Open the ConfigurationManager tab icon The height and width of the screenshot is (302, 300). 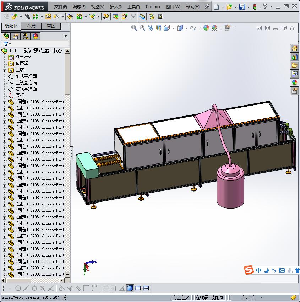[26, 36]
